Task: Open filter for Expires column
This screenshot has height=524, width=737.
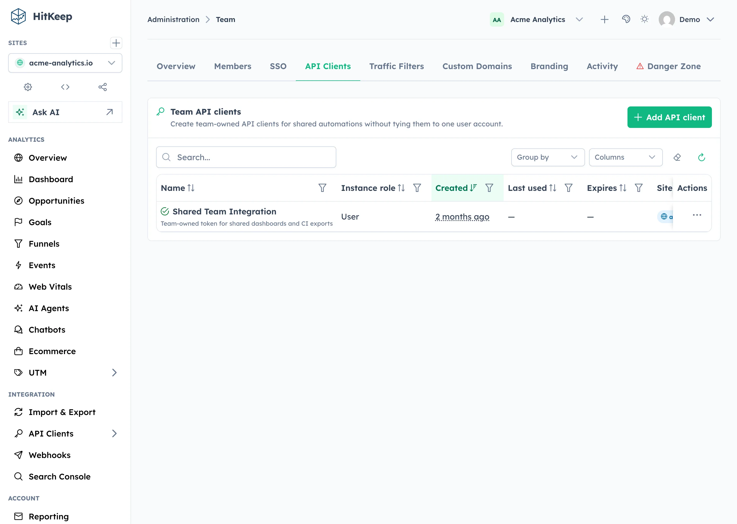Action: tap(638, 188)
